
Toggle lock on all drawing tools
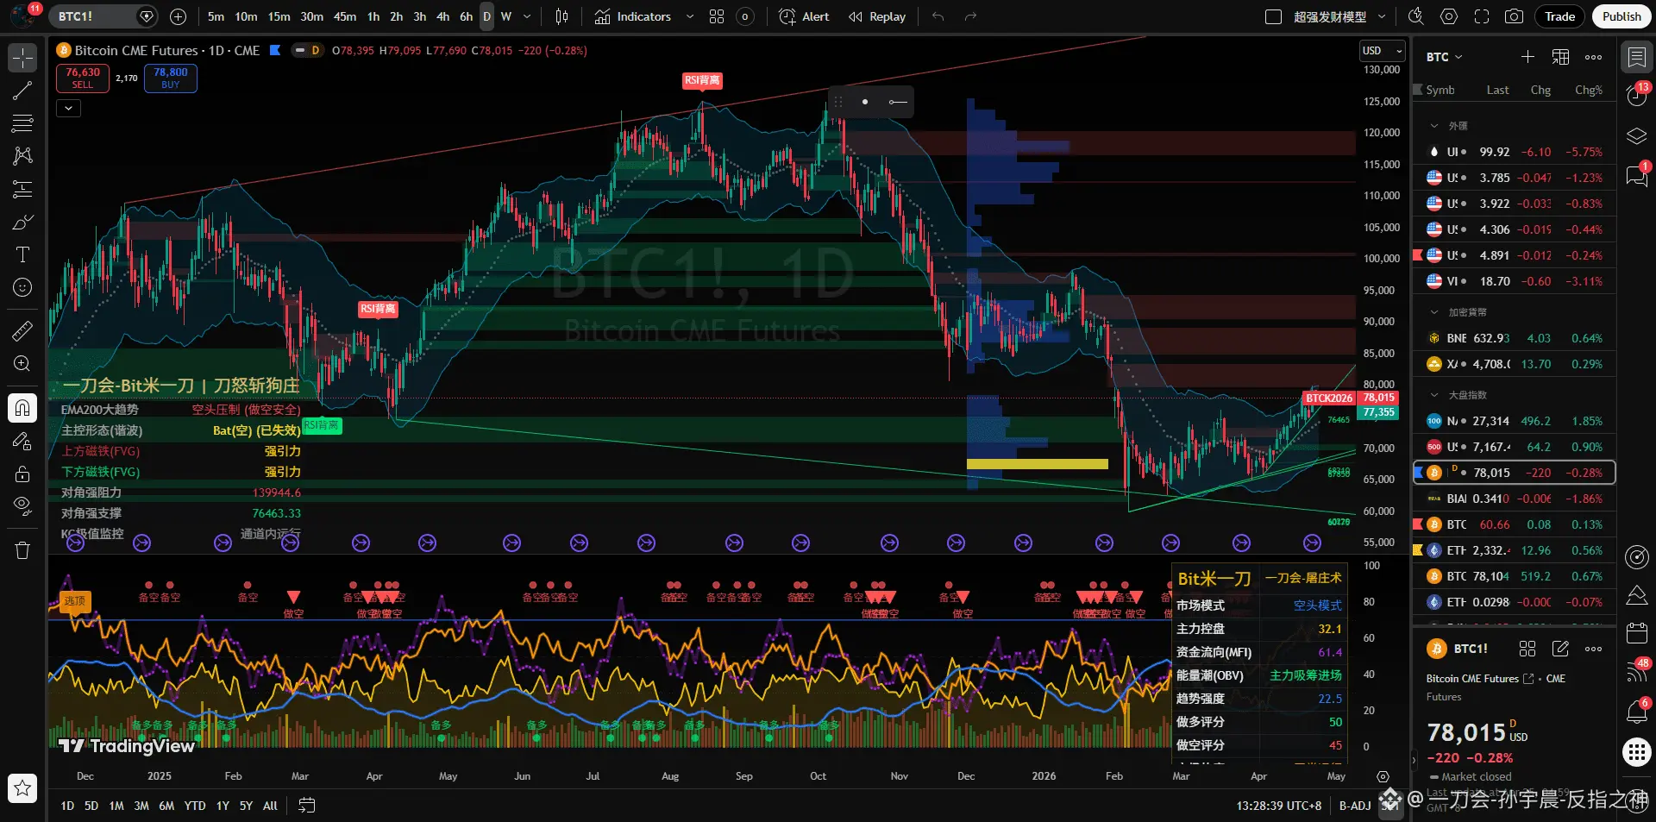(22, 474)
